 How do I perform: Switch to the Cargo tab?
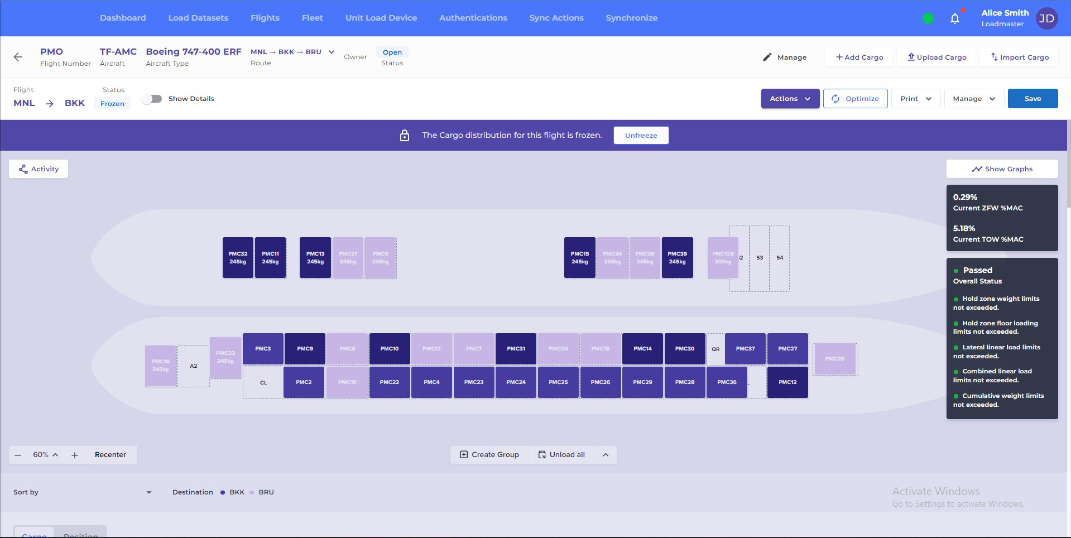point(34,534)
